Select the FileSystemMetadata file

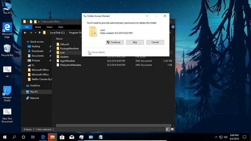pos(71,65)
